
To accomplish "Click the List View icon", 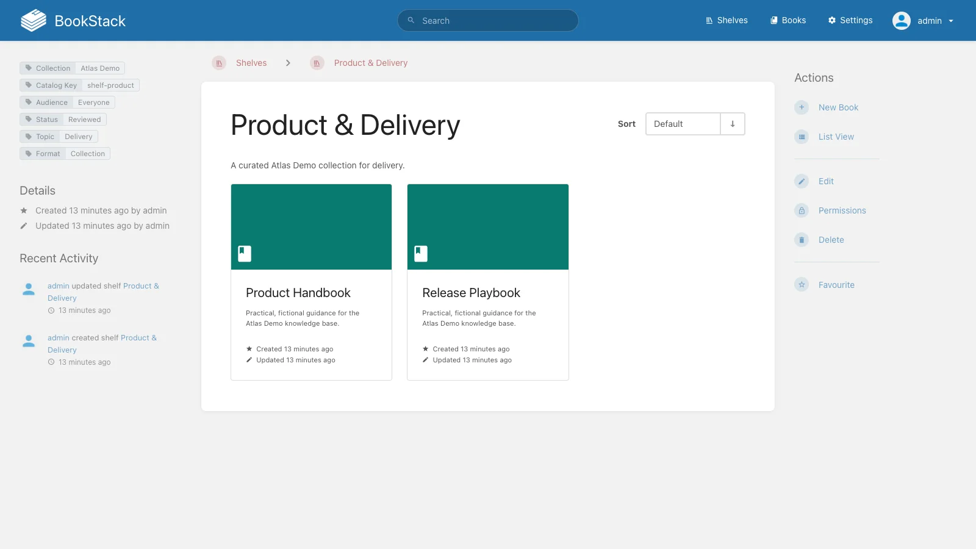I will tap(802, 137).
